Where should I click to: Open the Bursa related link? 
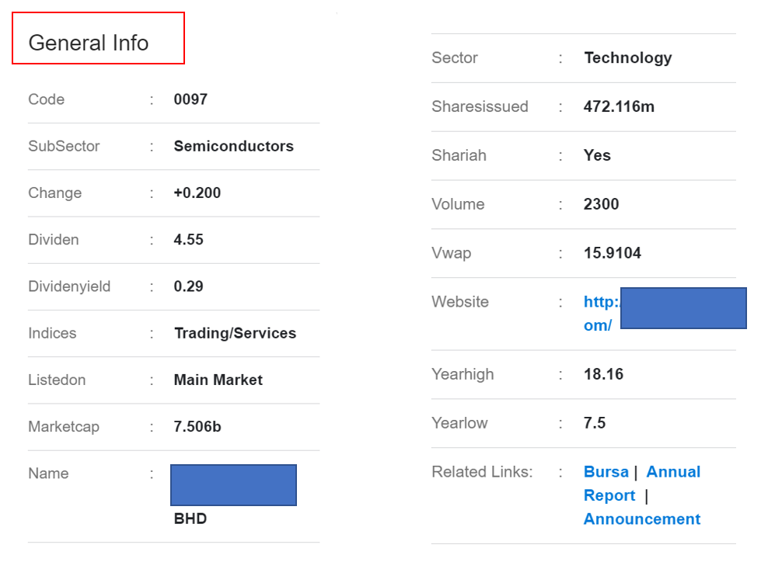click(606, 472)
